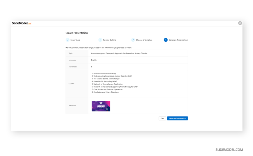
Task: Select the Review Outline step label
Action: pyautogui.click(x=109, y=40)
